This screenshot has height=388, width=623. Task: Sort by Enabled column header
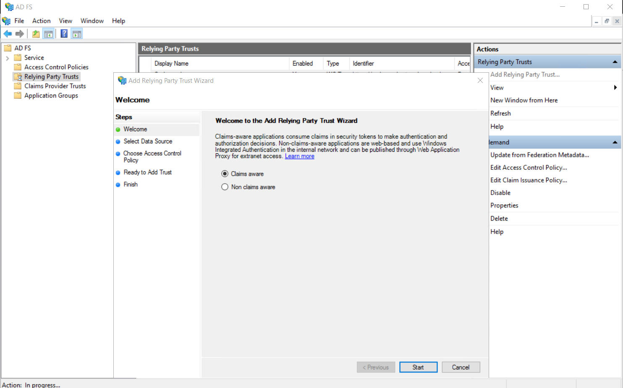coord(306,63)
